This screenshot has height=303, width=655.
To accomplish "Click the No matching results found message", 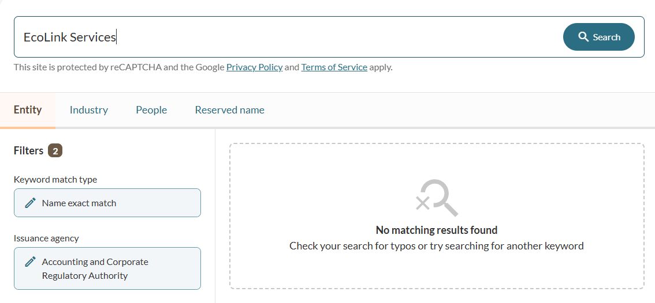I will coord(437,230).
